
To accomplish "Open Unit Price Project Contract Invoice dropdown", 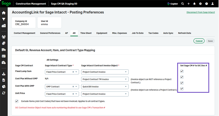I will click(105, 94).
